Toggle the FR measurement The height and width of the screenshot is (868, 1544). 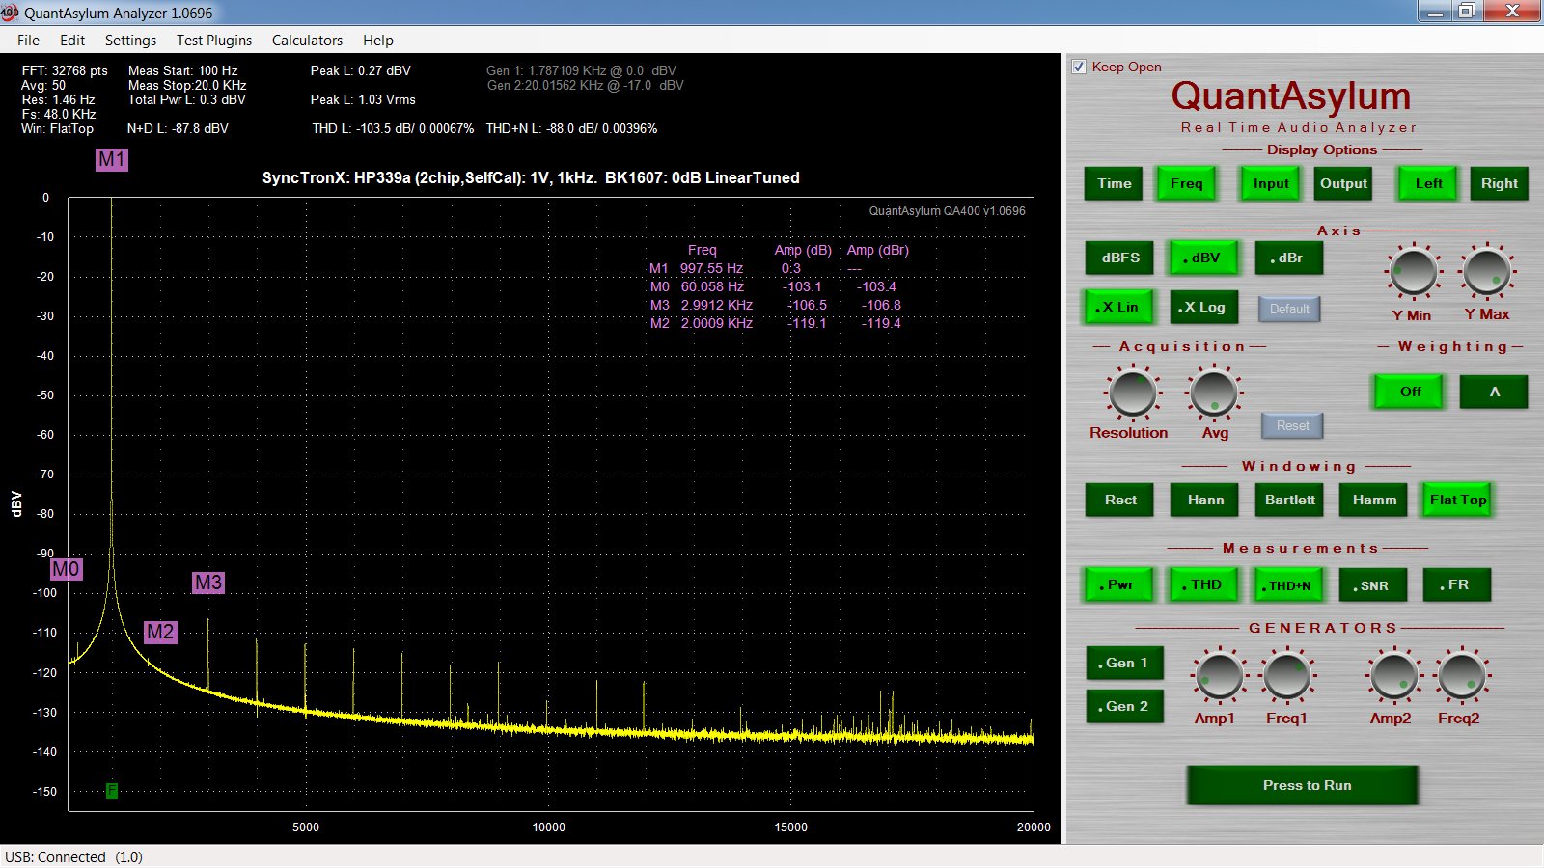[1457, 584]
